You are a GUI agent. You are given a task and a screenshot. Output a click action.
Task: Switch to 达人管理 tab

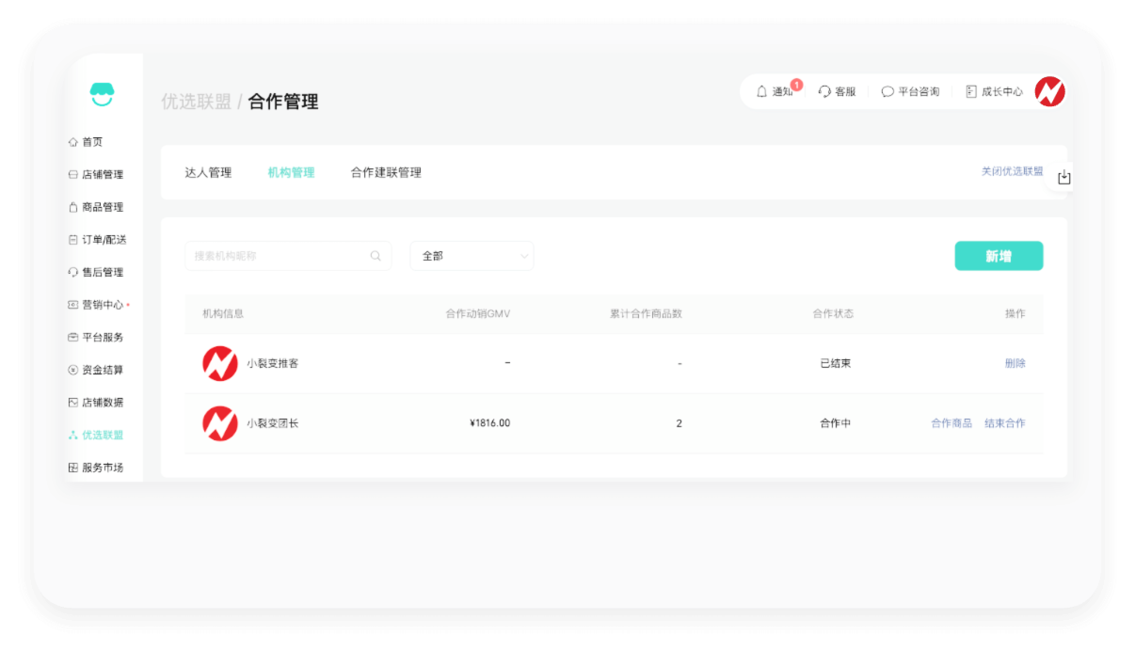pos(208,173)
